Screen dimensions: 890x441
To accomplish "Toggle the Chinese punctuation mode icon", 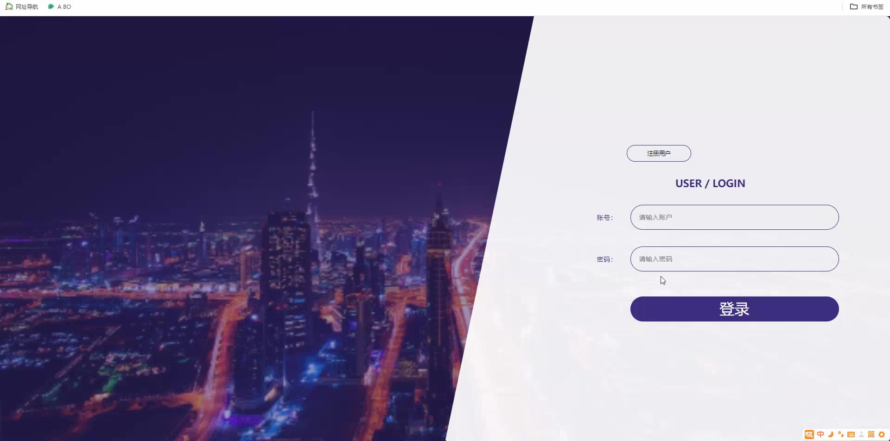I will [x=841, y=435].
